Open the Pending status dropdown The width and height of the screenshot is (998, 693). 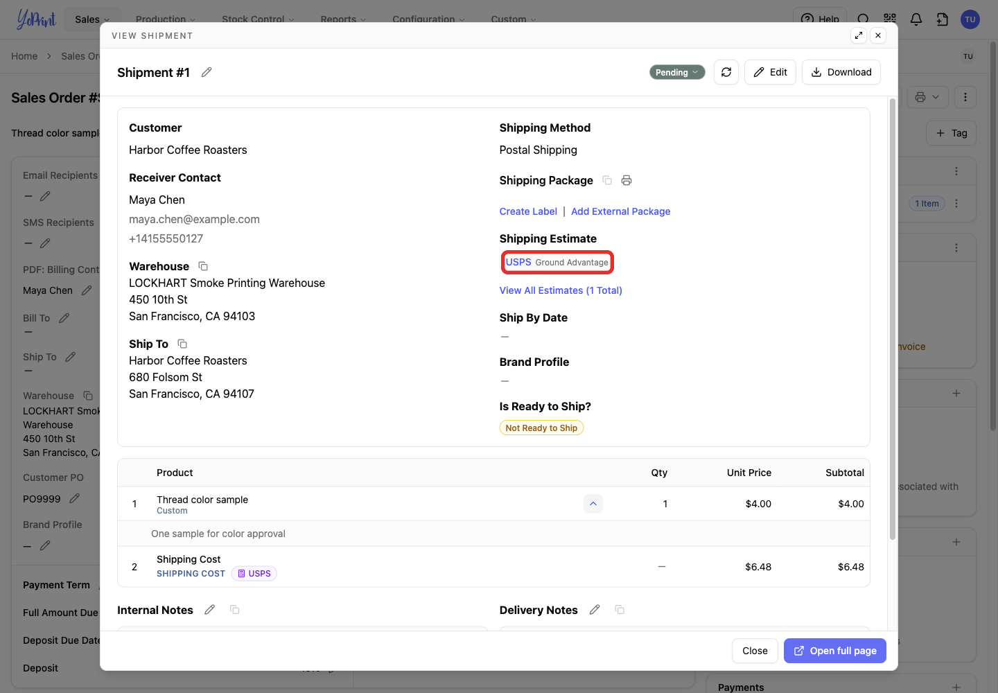[x=677, y=72]
